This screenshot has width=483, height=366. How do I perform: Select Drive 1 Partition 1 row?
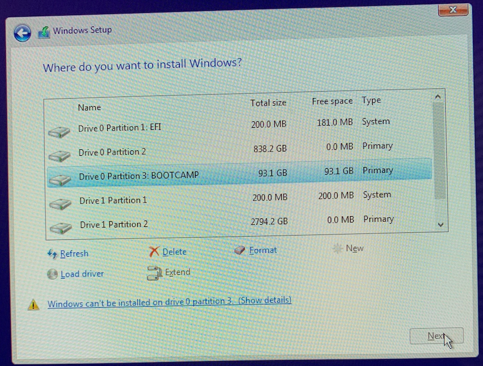pos(240,198)
